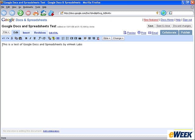The height and width of the screenshot is (140, 195).
Task: Insert a hyperlink with link icon
Action: pyautogui.click(x=58, y=38)
